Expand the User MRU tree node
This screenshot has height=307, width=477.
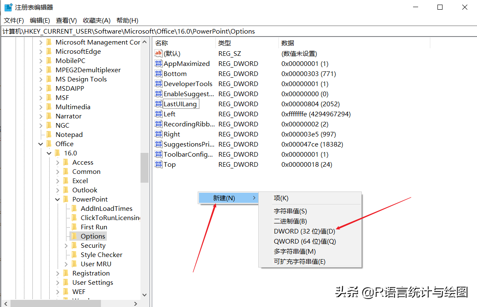[x=66, y=264]
